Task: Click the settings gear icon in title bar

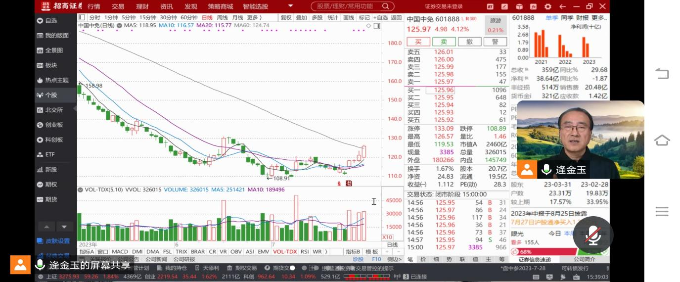Action: (x=547, y=6)
